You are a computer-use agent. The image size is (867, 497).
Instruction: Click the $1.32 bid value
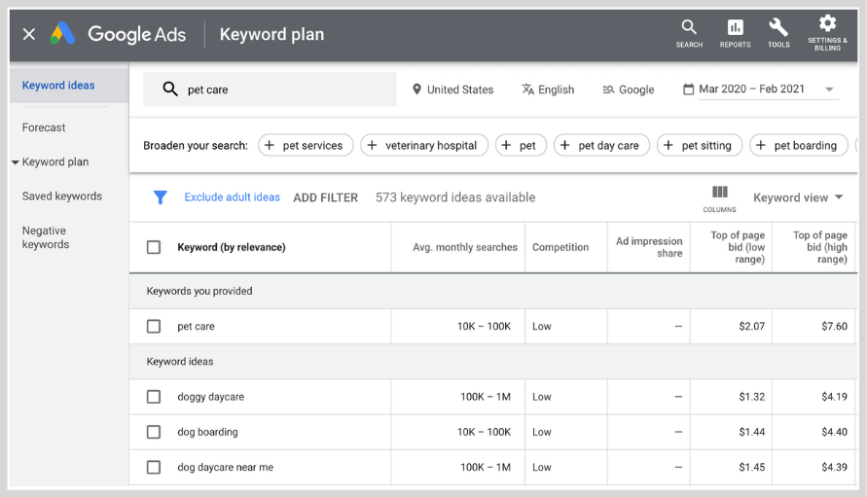(752, 397)
